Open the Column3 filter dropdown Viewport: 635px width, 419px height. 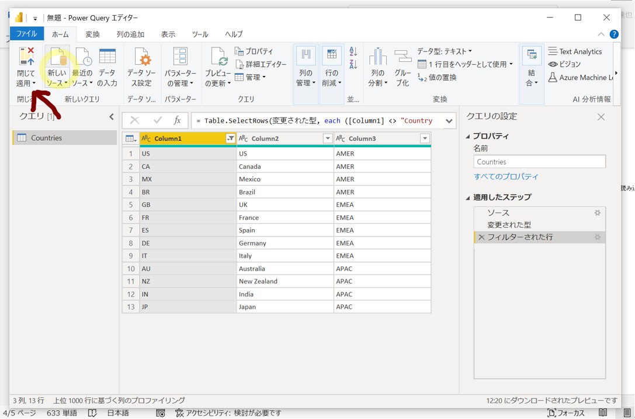click(x=425, y=138)
